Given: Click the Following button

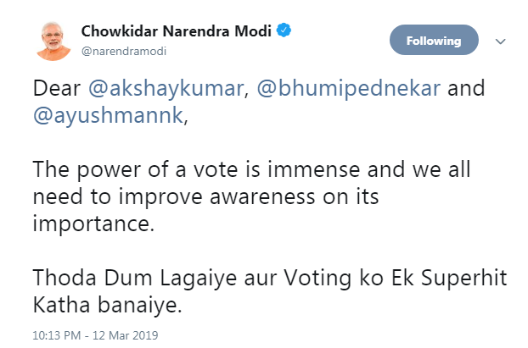Looking at the screenshot, I should pyautogui.click(x=434, y=40).
